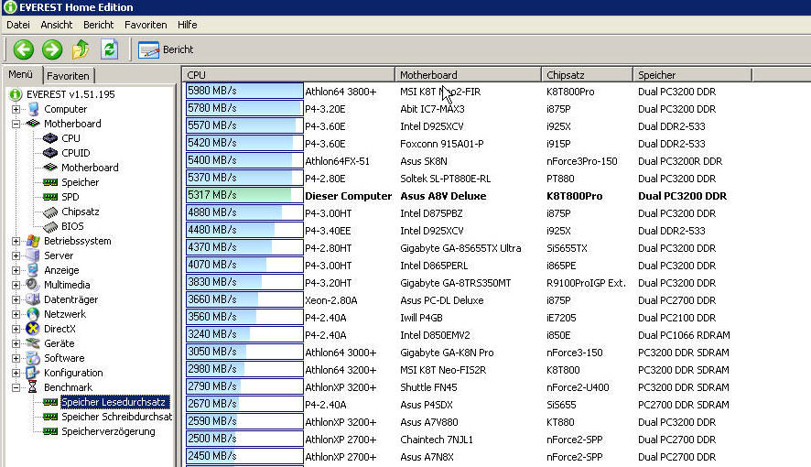Select the Chipsatz chip icon
811x467 pixels.
point(50,212)
